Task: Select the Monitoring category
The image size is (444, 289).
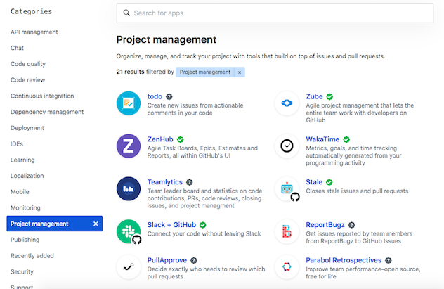Action: (25, 208)
